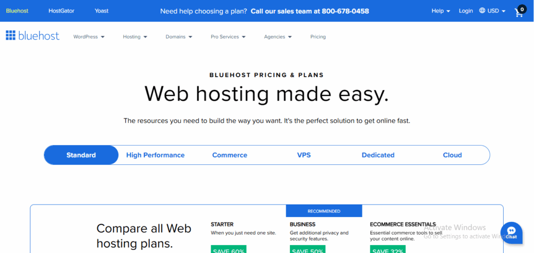534x253 pixels.
Task: Click the SAVE 60% badge
Action: [x=228, y=249]
